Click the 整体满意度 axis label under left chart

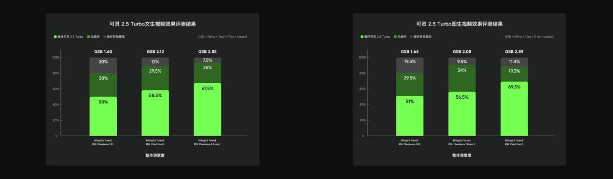(155, 155)
